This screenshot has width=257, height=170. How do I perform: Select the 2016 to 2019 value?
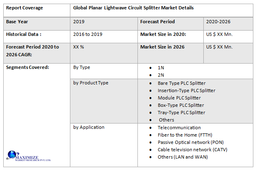[x=88, y=35]
